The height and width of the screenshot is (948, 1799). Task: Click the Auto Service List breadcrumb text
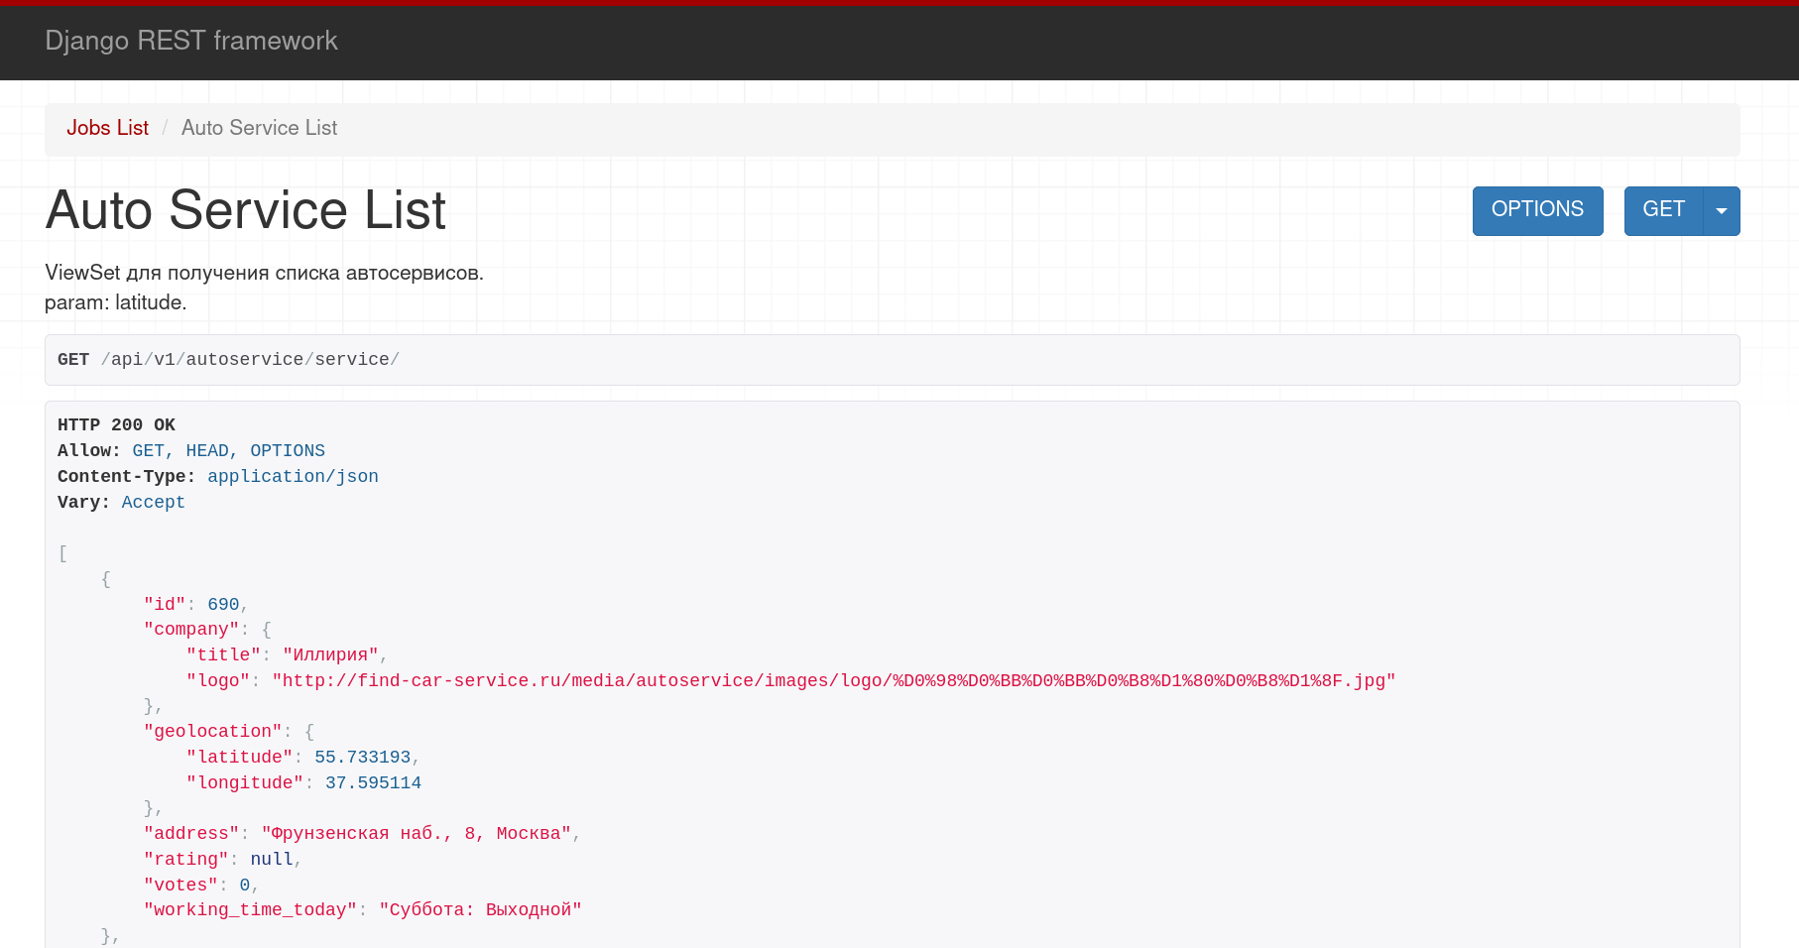(x=259, y=128)
